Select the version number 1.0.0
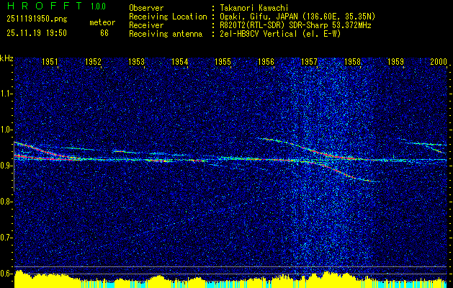Screen dimensions: 453x288 point(98,6)
